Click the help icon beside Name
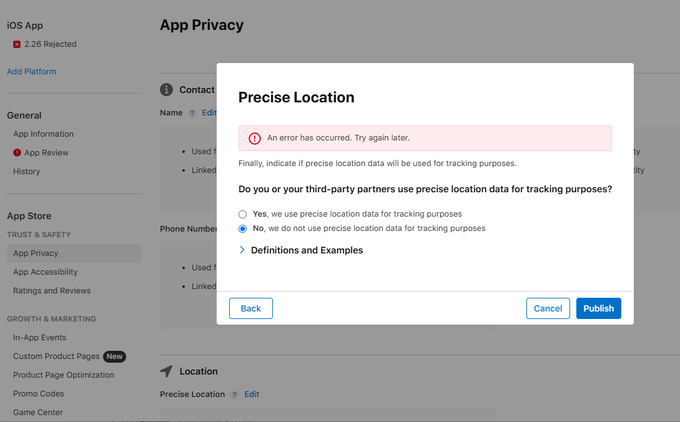This screenshot has height=422, width=680. pos(192,114)
